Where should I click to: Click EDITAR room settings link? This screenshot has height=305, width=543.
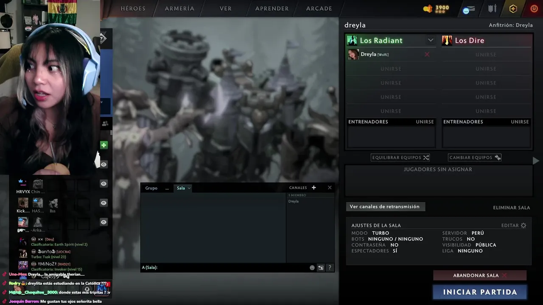coord(510,225)
